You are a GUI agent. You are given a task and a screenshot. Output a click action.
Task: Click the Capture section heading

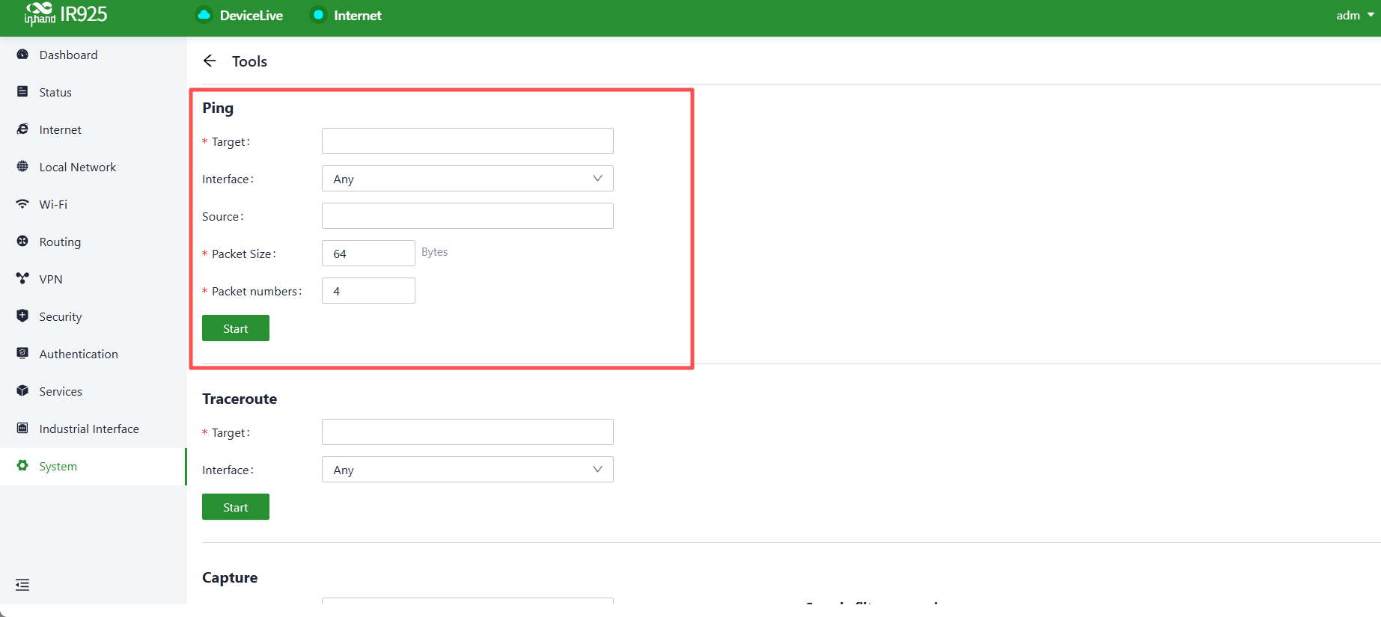click(230, 577)
